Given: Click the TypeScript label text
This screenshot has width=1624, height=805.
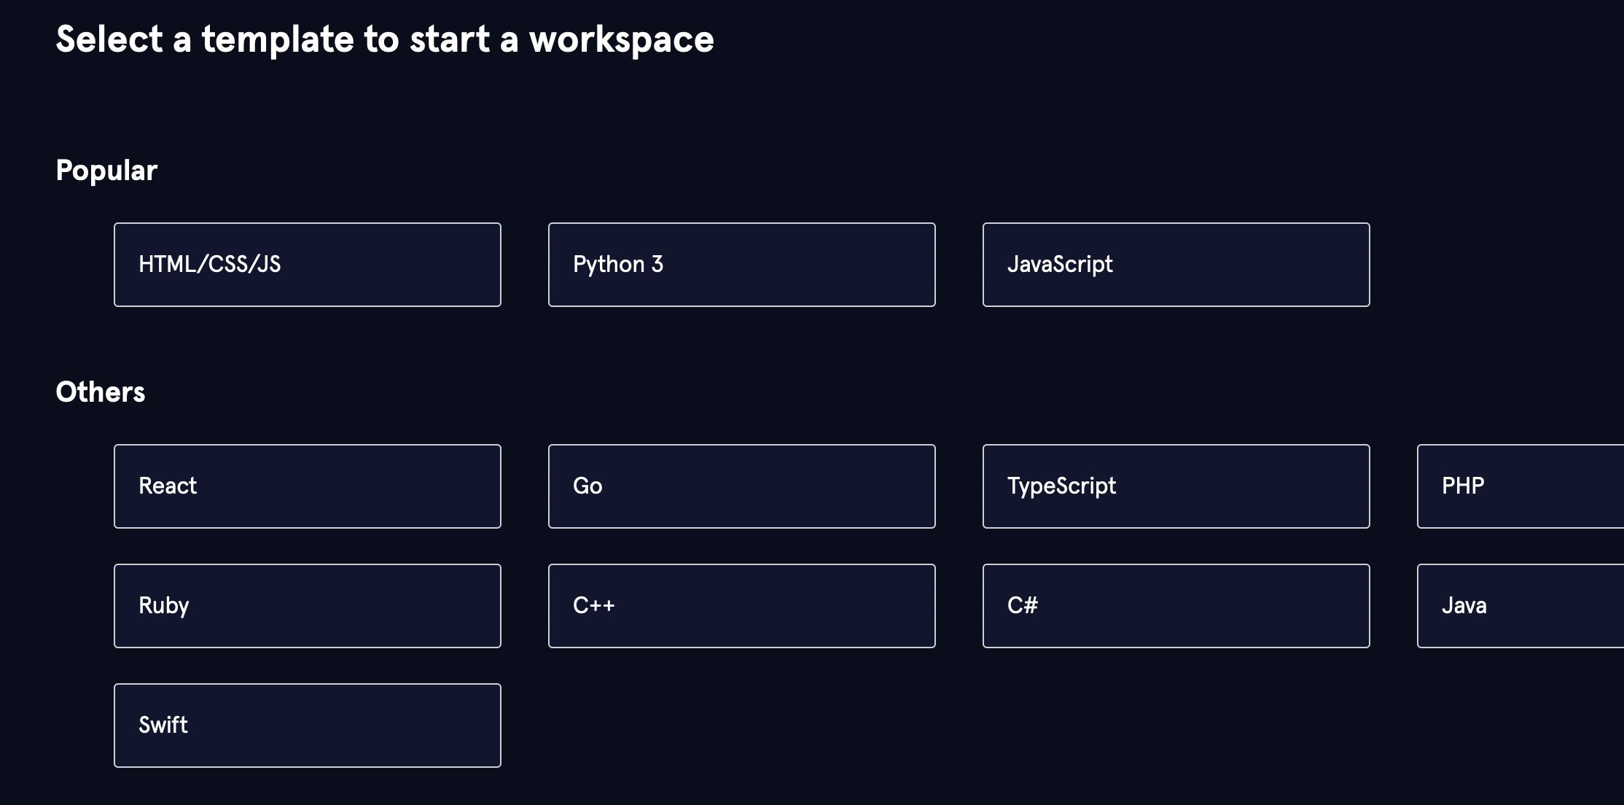Looking at the screenshot, I should (1061, 486).
